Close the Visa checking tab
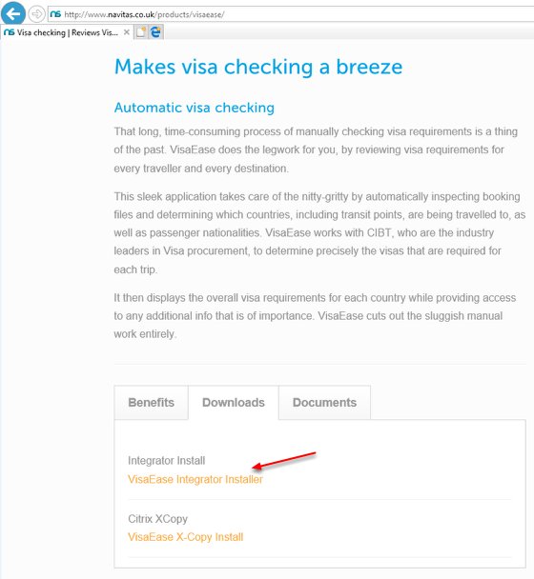 [127, 32]
